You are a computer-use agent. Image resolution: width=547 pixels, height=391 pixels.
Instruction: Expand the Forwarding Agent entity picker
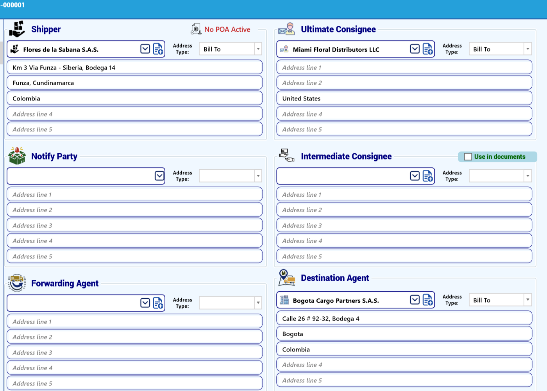pos(145,303)
